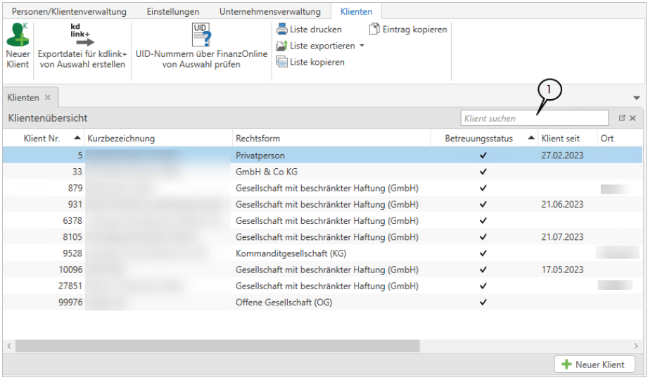Image resolution: width=648 pixels, height=380 pixels.
Task: Switch to the Einstellungen ribbon tab
Action: click(172, 12)
